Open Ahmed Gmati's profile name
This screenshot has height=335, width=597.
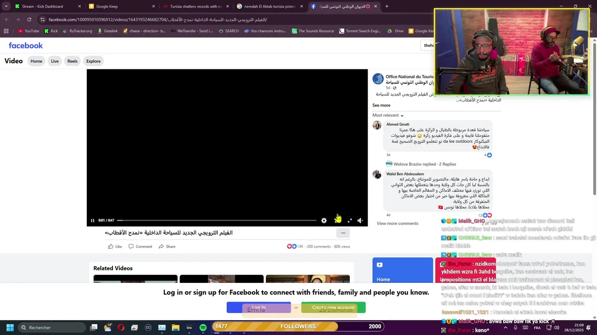coord(398,124)
